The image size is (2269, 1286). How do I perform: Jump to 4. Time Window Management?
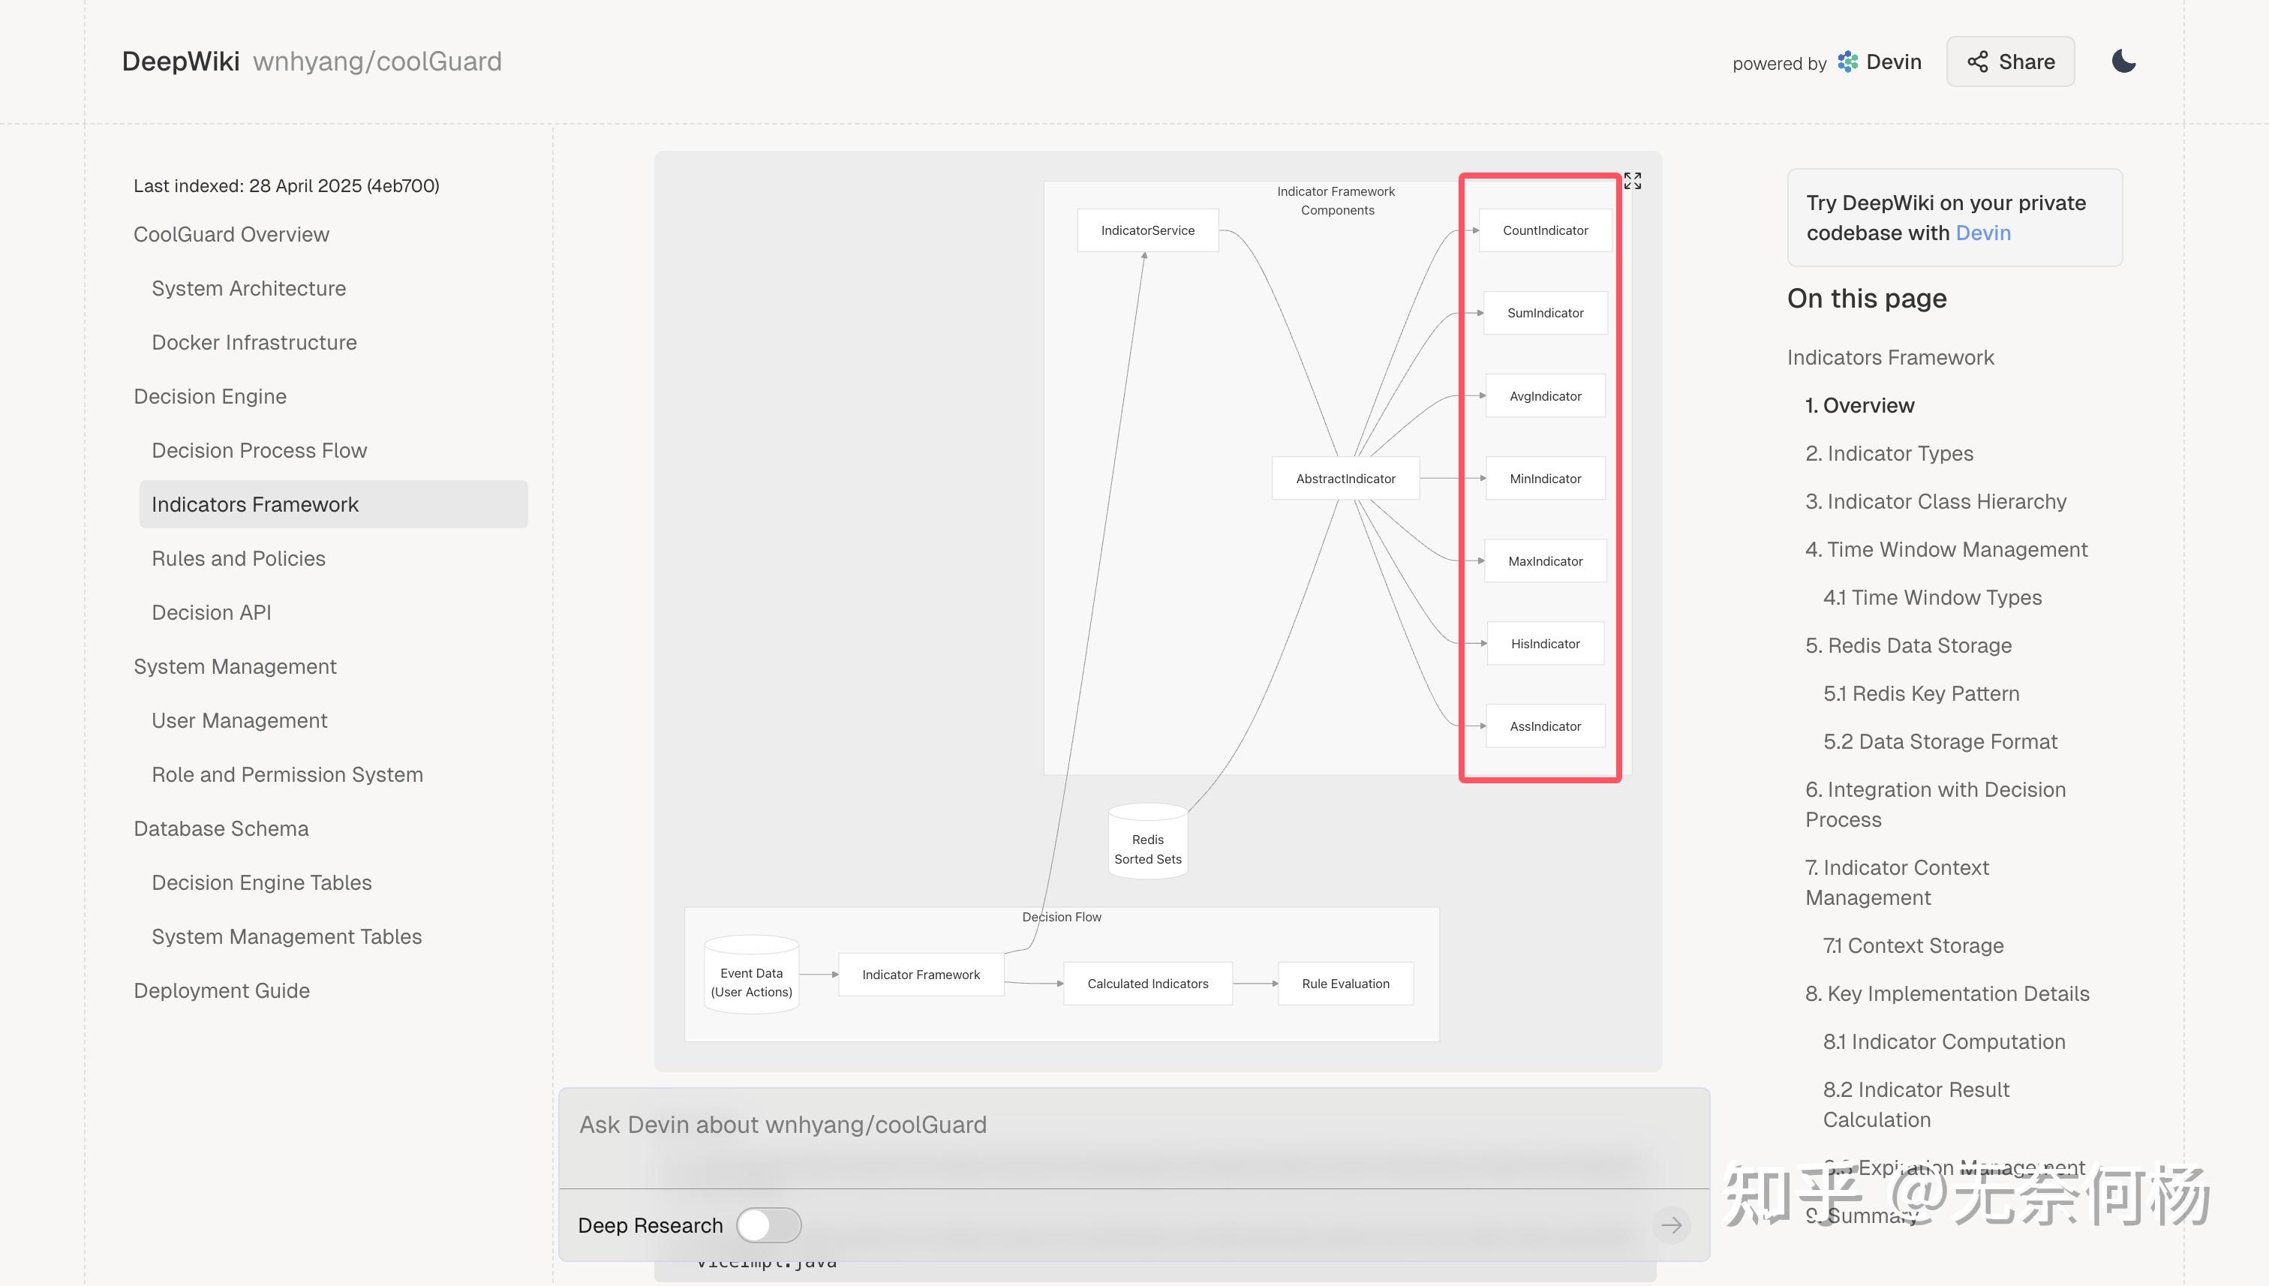pyautogui.click(x=1946, y=549)
